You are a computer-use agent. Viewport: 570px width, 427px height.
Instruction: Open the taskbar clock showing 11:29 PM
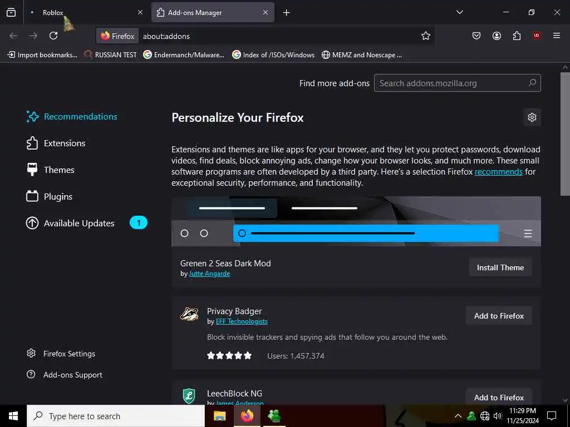523,416
